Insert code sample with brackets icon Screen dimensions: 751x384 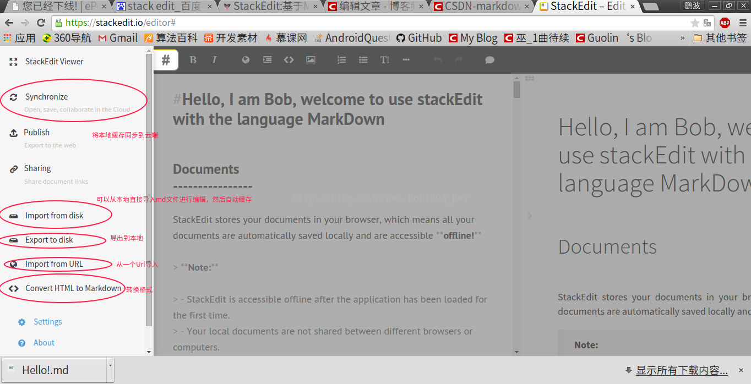point(289,60)
